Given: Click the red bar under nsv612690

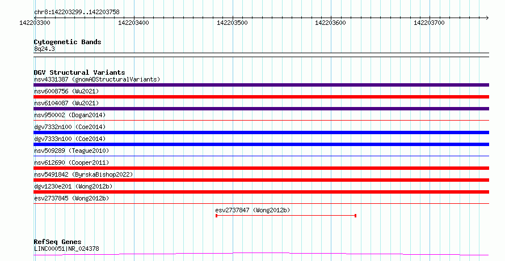Looking at the screenshot, I should [x=261, y=168].
